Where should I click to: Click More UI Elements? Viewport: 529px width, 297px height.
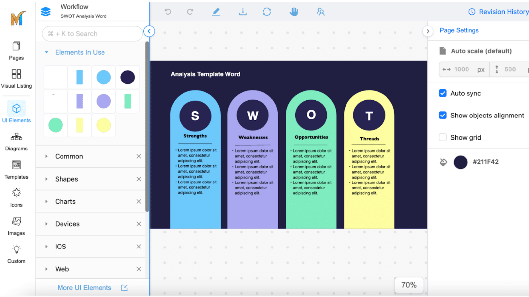(x=84, y=287)
